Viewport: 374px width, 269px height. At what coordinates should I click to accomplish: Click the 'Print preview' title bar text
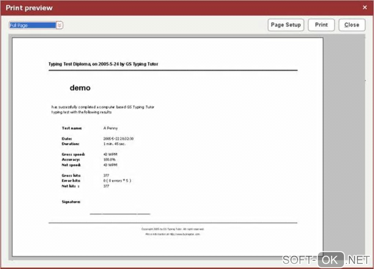(29, 8)
